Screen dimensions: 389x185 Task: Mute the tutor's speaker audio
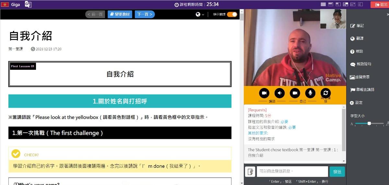tap(279, 93)
